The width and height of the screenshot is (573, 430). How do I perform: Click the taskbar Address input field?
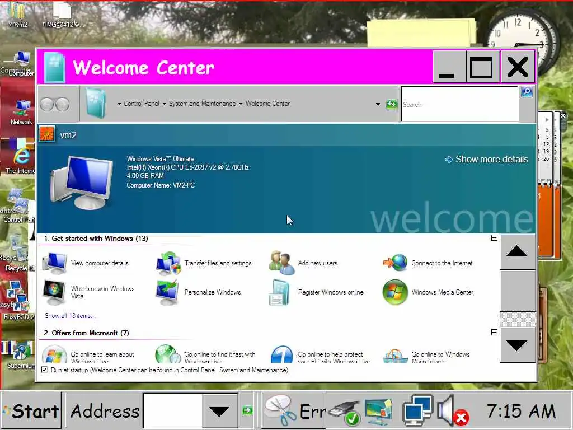[172, 410]
